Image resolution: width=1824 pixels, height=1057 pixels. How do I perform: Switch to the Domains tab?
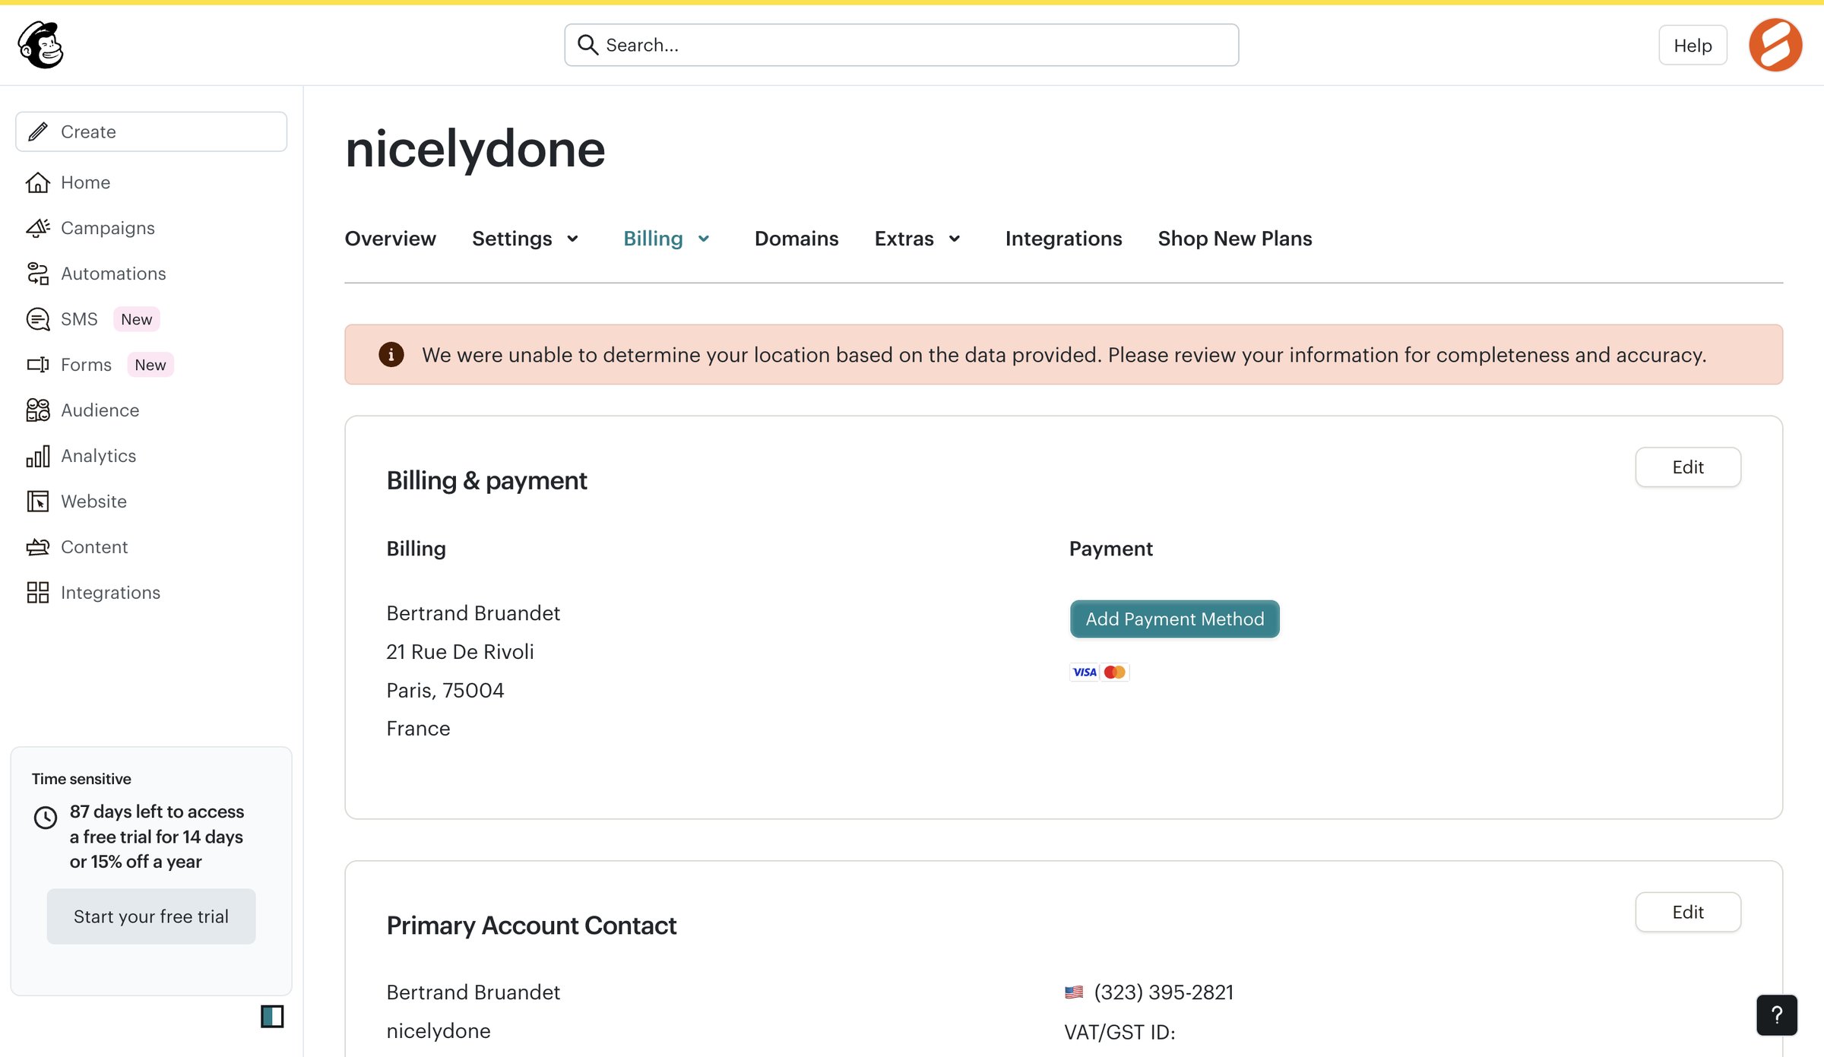(x=796, y=239)
